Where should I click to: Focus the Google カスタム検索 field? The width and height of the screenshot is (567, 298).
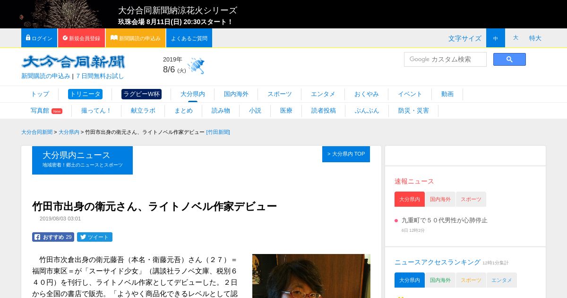[x=445, y=59]
